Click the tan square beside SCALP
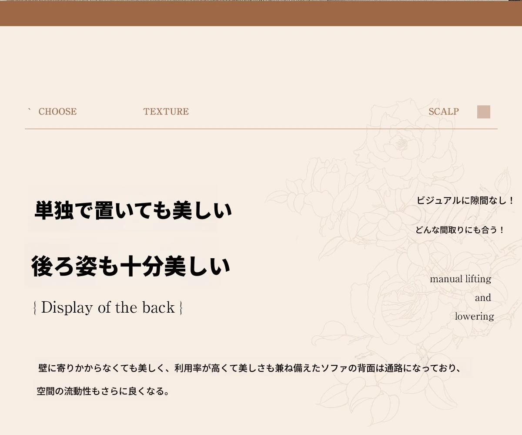Viewport: 522px width, 435px height. coord(483,112)
